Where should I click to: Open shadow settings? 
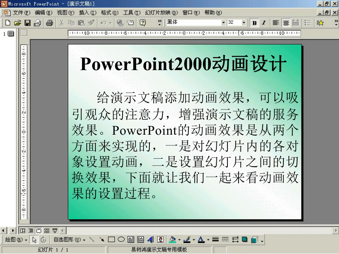pos(245,239)
